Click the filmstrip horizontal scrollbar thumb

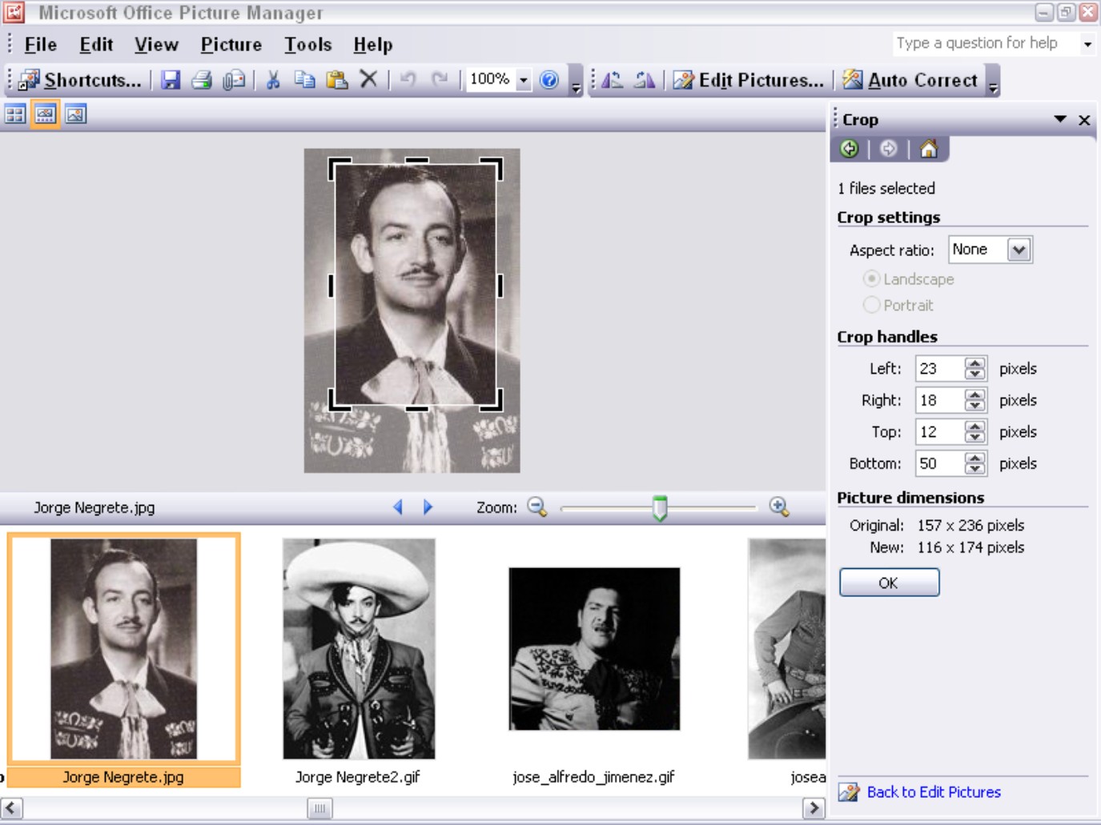pos(319,808)
